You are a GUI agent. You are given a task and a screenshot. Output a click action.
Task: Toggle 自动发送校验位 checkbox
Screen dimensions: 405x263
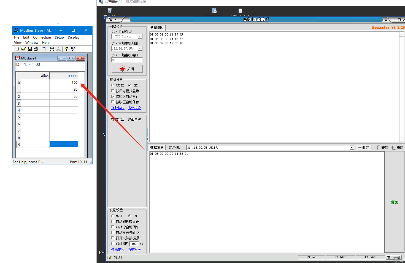113,232
